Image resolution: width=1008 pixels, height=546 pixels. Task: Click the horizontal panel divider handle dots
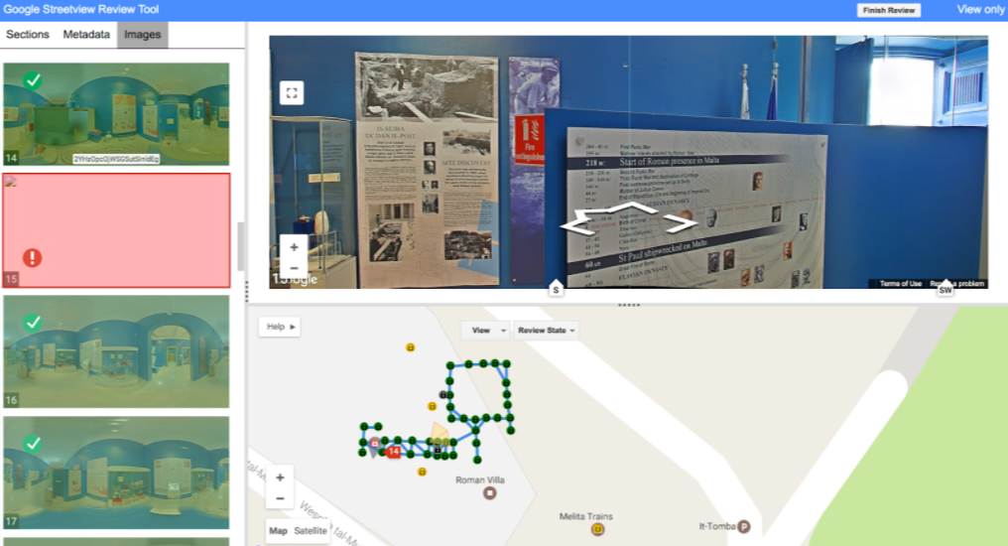pyautogui.click(x=629, y=305)
